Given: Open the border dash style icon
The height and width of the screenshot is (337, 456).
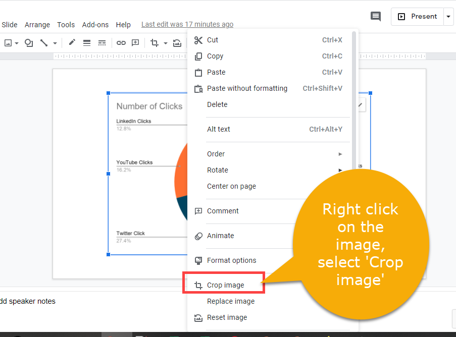Looking at the screenshot, I should tap(102, 43).
